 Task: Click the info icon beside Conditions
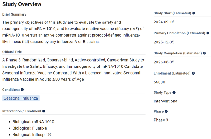22,90
